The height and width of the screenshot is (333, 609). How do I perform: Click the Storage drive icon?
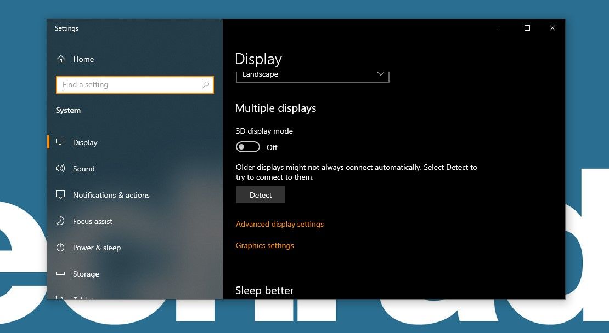point(60,273)
